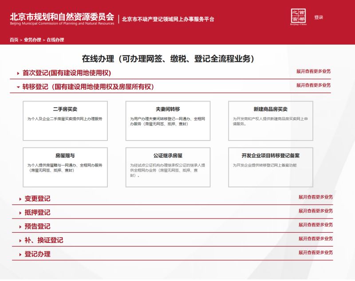The height and width of the screenshot is (281, 355).
Task: Open 业务办理 breadcrumb link
Action: (32, 40)
